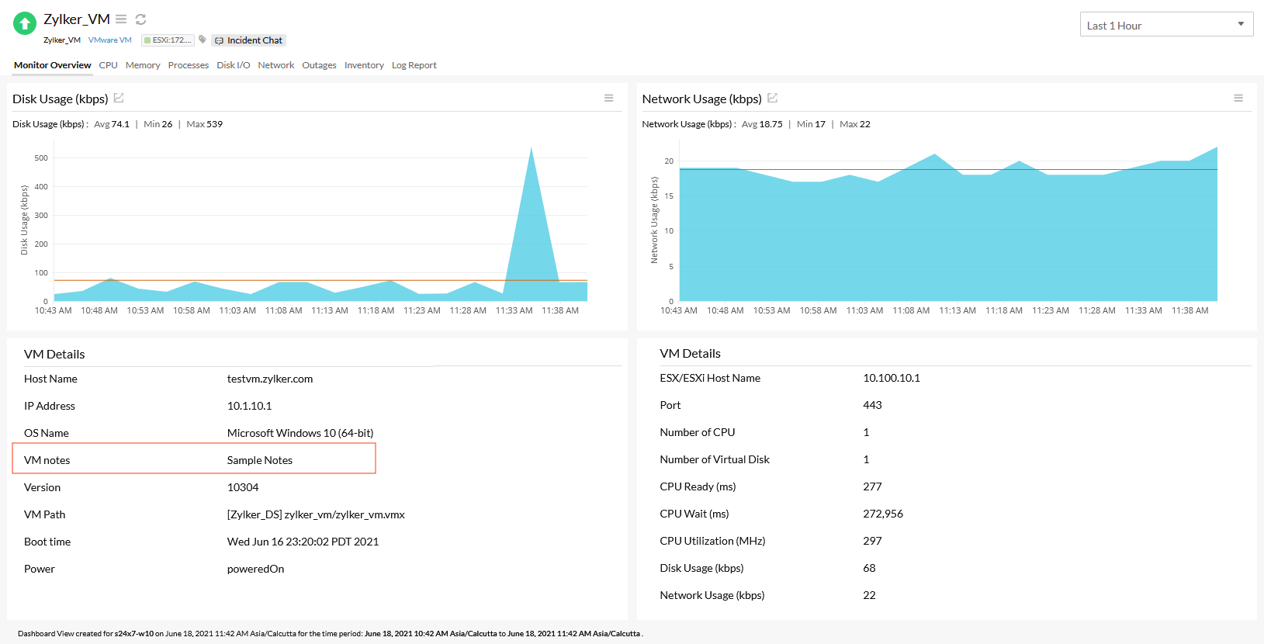Select the Inventory tab
The width and height of the screenshot is (1264, 644).
(x=364, y=65)
